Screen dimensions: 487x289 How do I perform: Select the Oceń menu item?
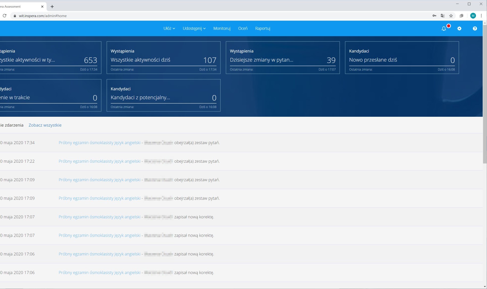(243, 28)
